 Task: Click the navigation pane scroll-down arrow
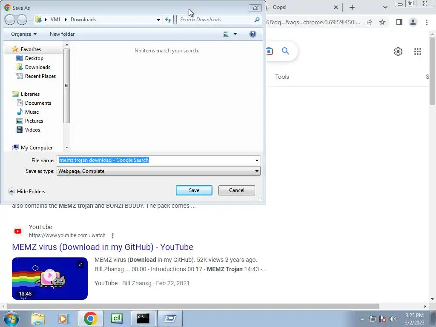tap(67, 148)
